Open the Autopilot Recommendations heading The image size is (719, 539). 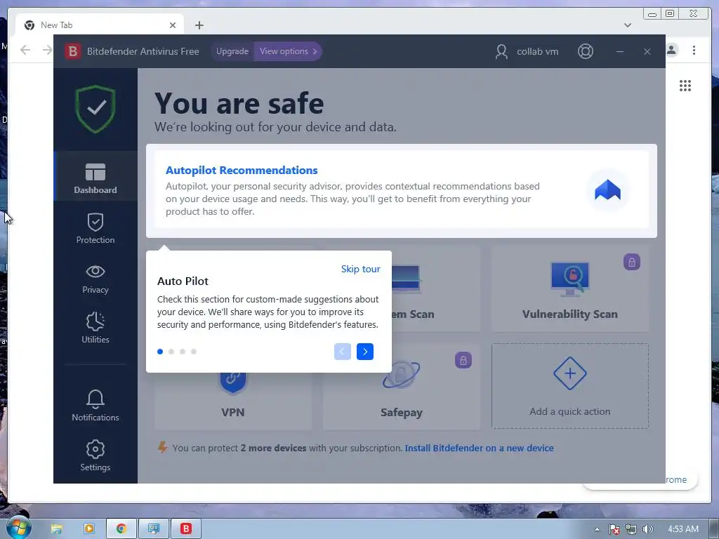tap(242, 170)
